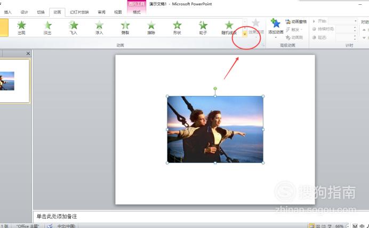Open the 效果选项 (Effect Options) star button
The height and width of the screenshot is (228, 369).
256,28
